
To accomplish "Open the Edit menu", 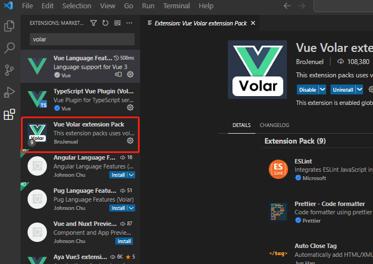I will [47, 6].
